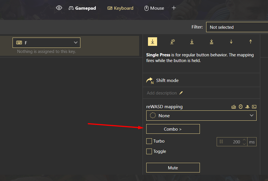Select the Long Press activator icon
This screenshot has width=268, height=181.
click(172, 42)
